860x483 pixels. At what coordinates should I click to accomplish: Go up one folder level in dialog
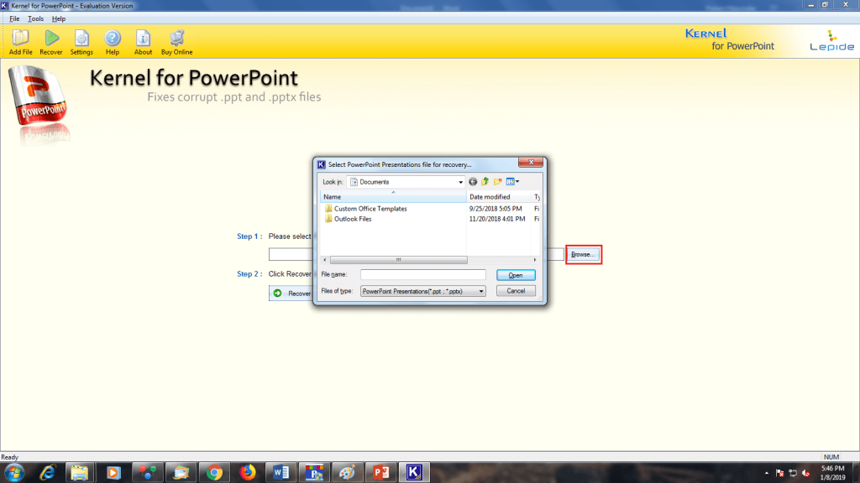pos(485,181)
